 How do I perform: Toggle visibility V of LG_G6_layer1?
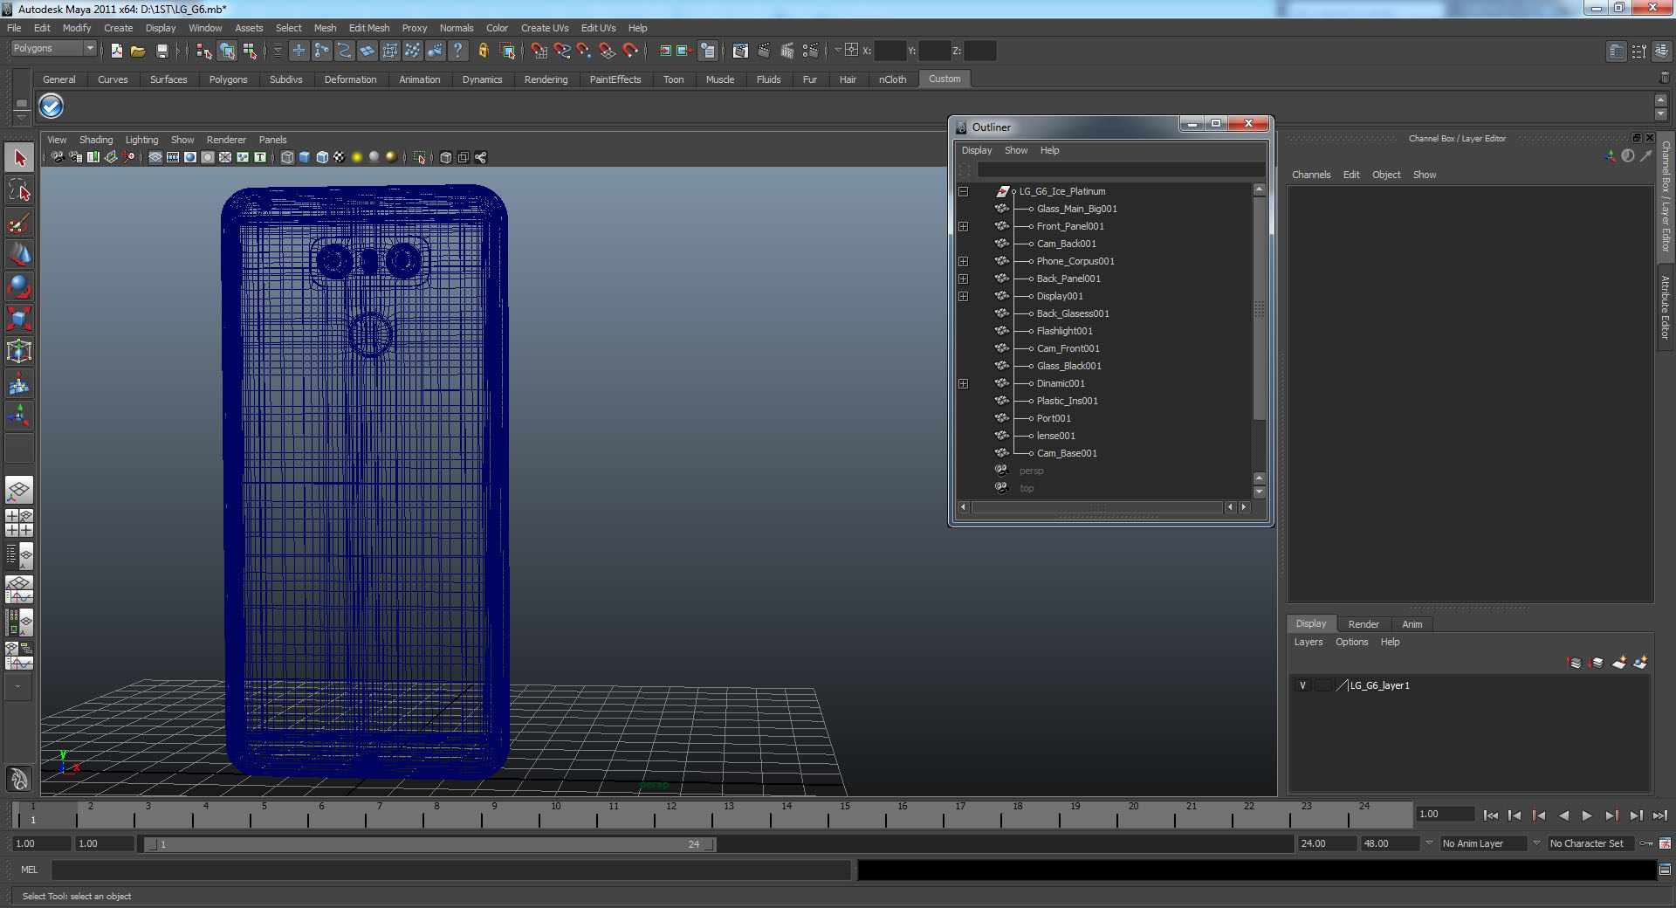point(1303,685)
